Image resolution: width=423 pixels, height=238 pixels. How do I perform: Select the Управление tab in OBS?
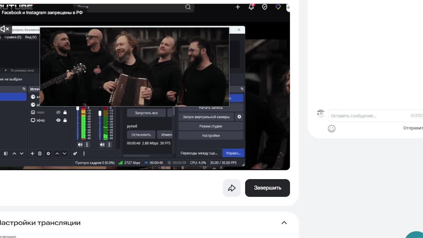tap(233, 153)
